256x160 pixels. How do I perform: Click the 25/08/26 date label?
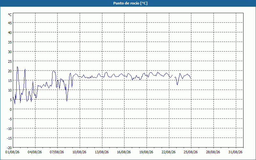pos(190,152)
